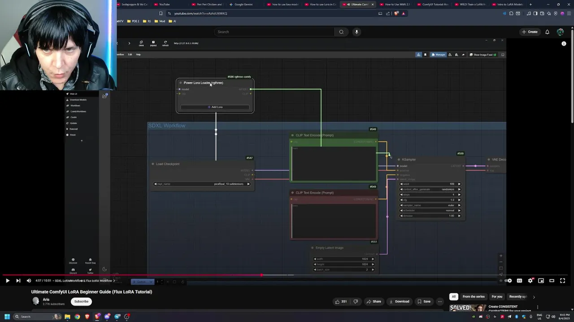Open the Manager button in ComfyUI toolbar
The width and height of the screenshot is (574, 322).
438,55
